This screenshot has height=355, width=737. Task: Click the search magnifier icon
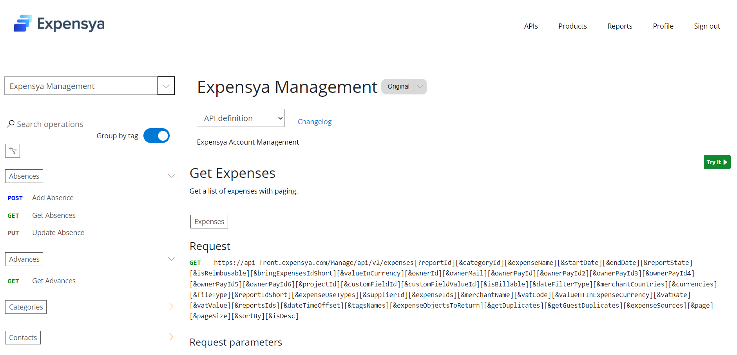[11, 124]
